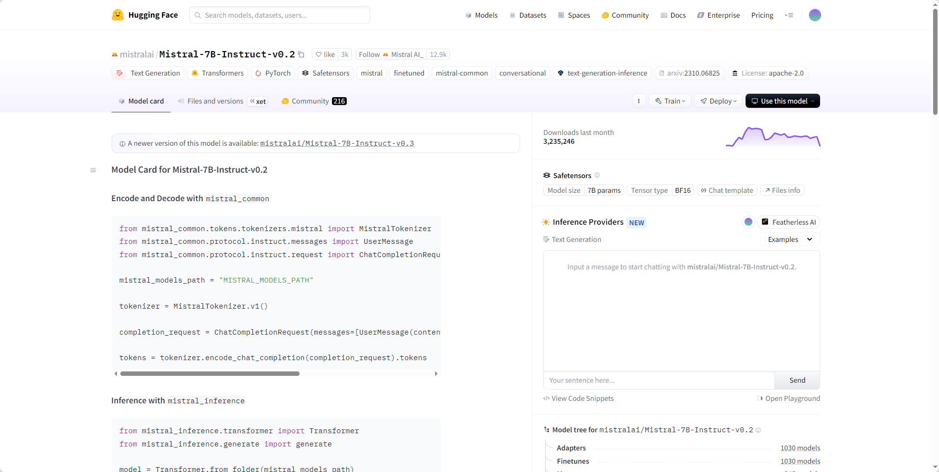Screen dimensions: 939x472
Task: Click the Chat template button
Action: [727, 190]
